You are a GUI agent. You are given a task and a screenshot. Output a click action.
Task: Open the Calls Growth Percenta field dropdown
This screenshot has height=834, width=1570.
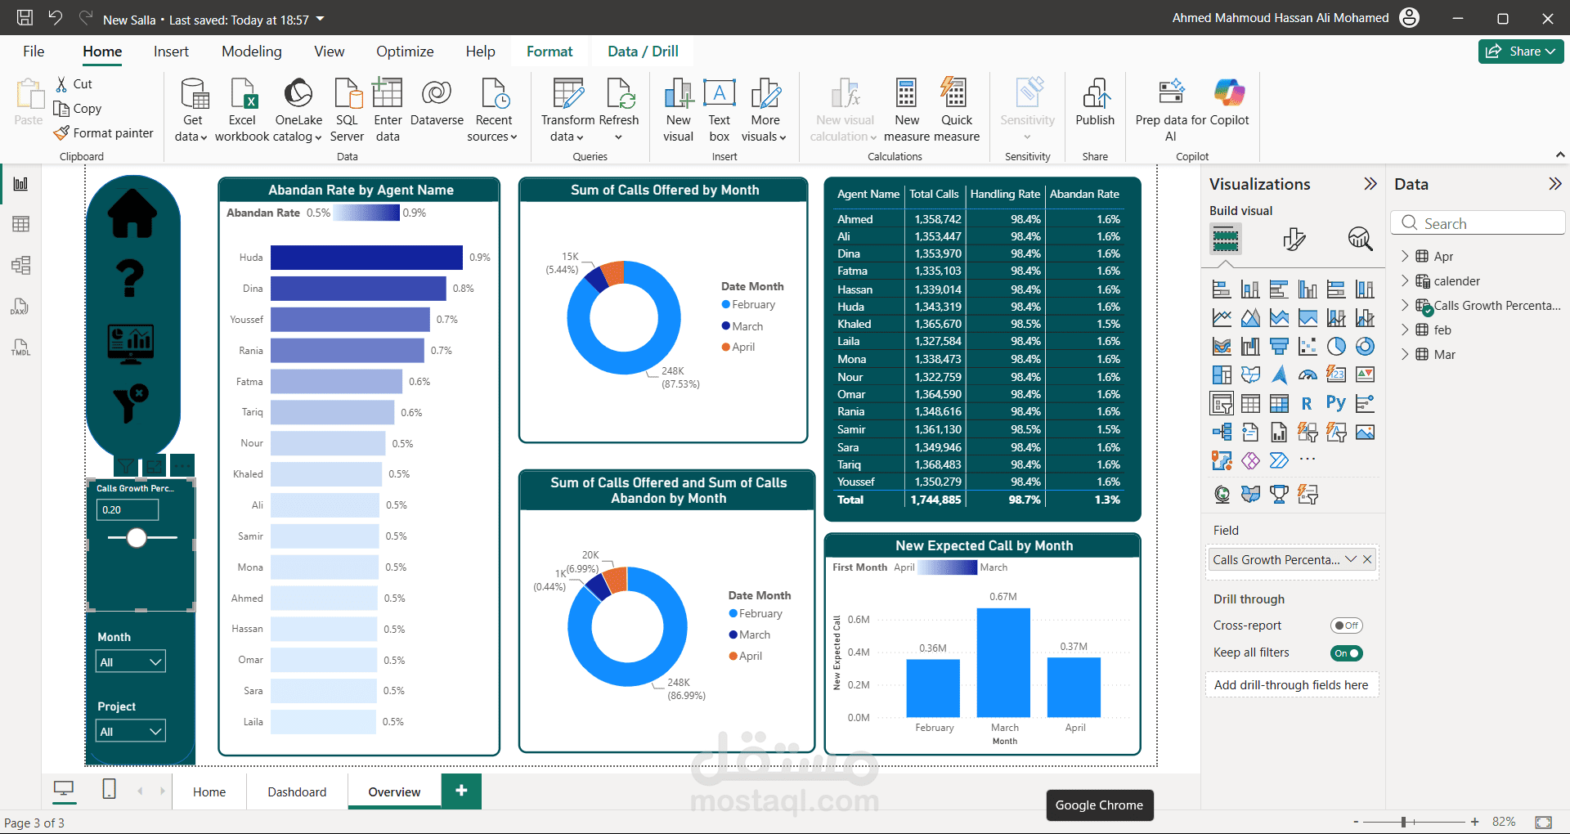click(x=1351, y=559)
